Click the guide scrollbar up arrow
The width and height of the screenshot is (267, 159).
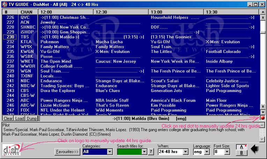pyautogui.click(x=263, y=12)
